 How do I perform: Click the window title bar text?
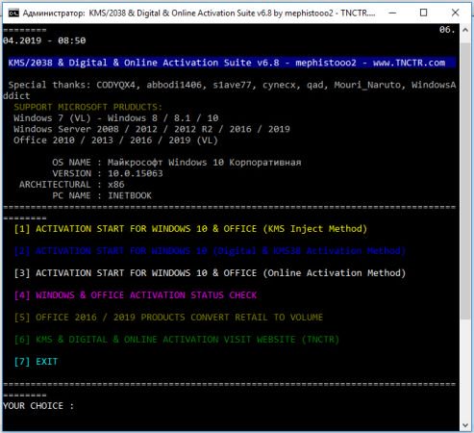199,13
